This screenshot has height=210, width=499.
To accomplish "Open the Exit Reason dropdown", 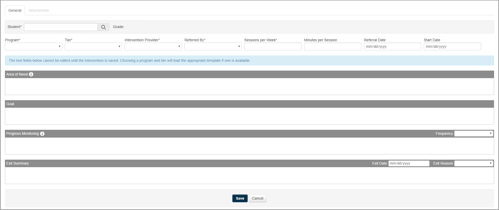I will tap(474, 163).
